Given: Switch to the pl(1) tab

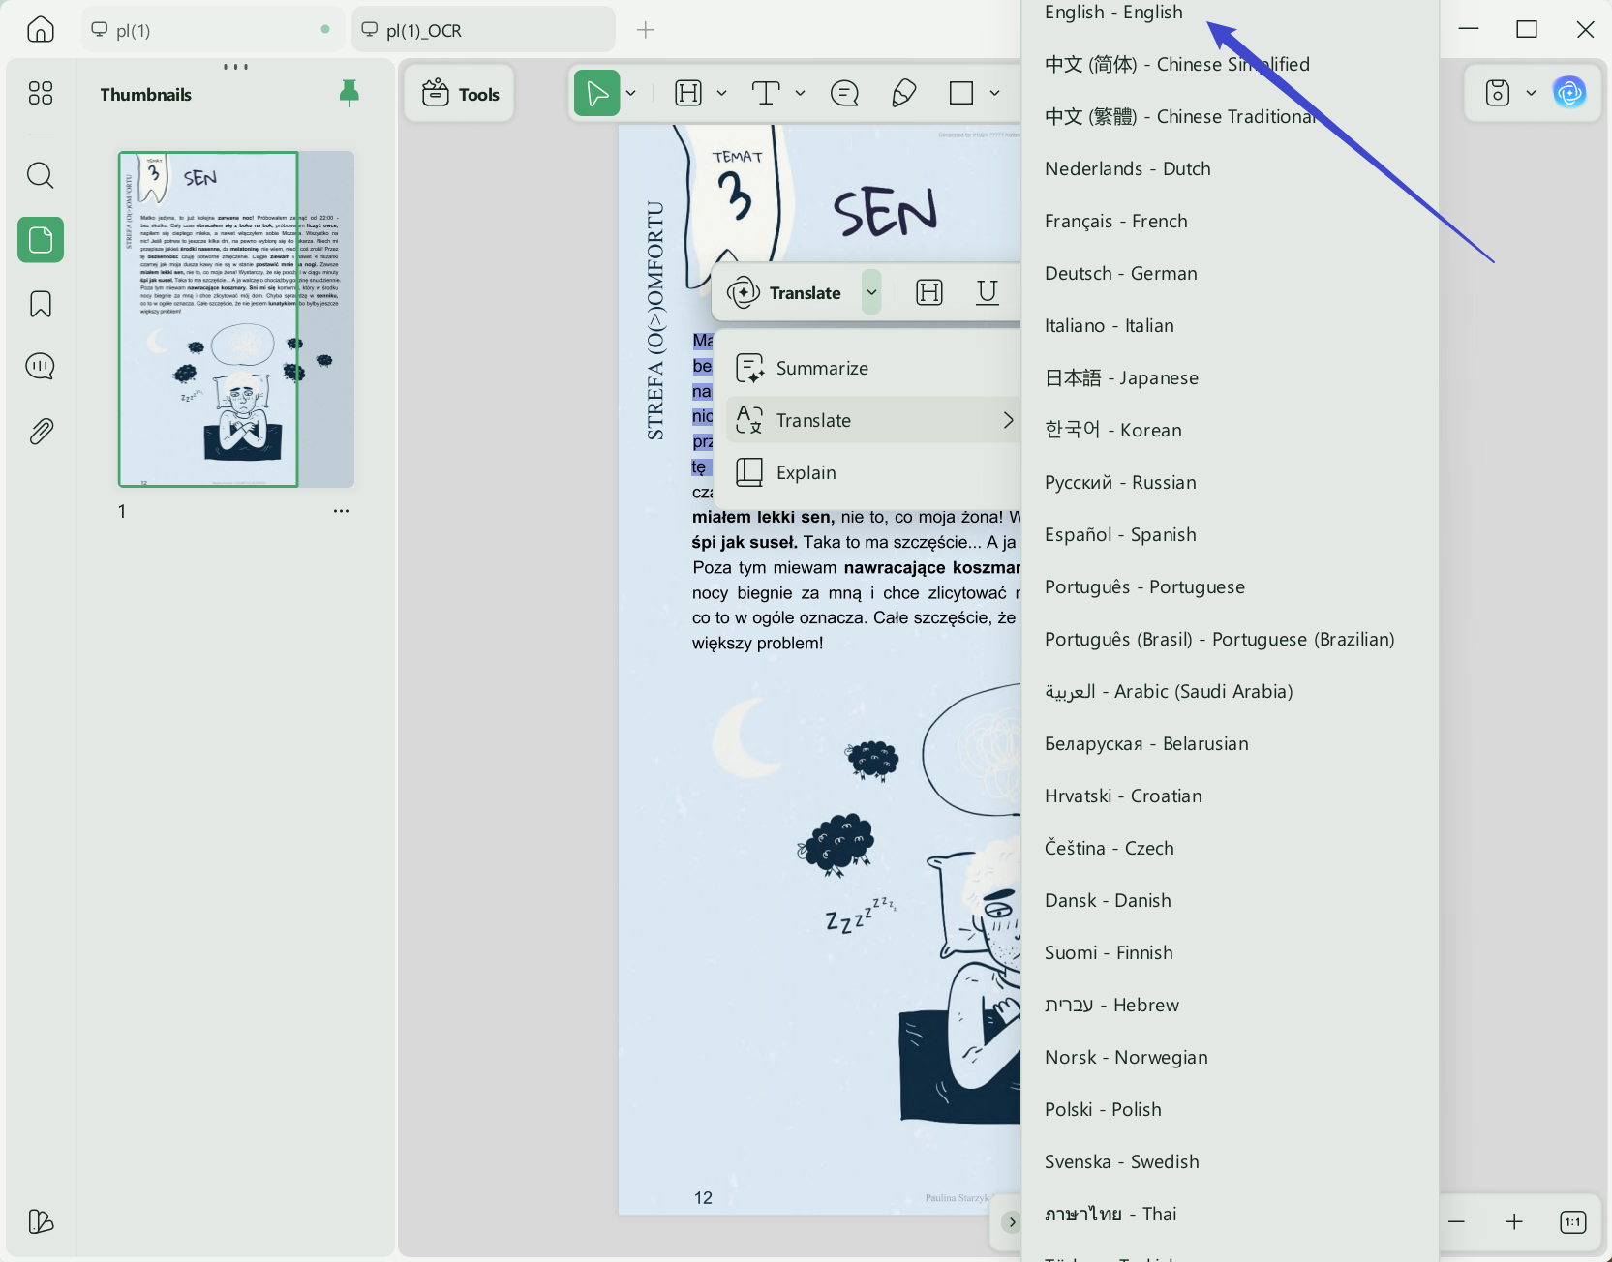Looking at the screenshot, I should coord(212,30).
